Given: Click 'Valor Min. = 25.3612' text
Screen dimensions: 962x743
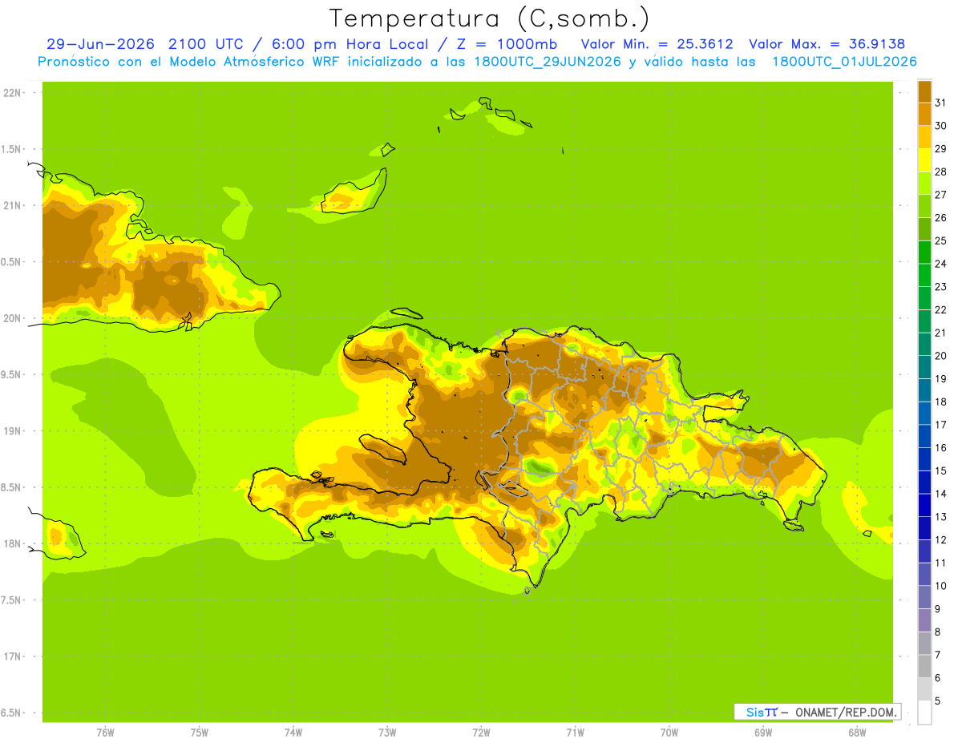Looking at the screenshot, I should (x=657, y=44).
